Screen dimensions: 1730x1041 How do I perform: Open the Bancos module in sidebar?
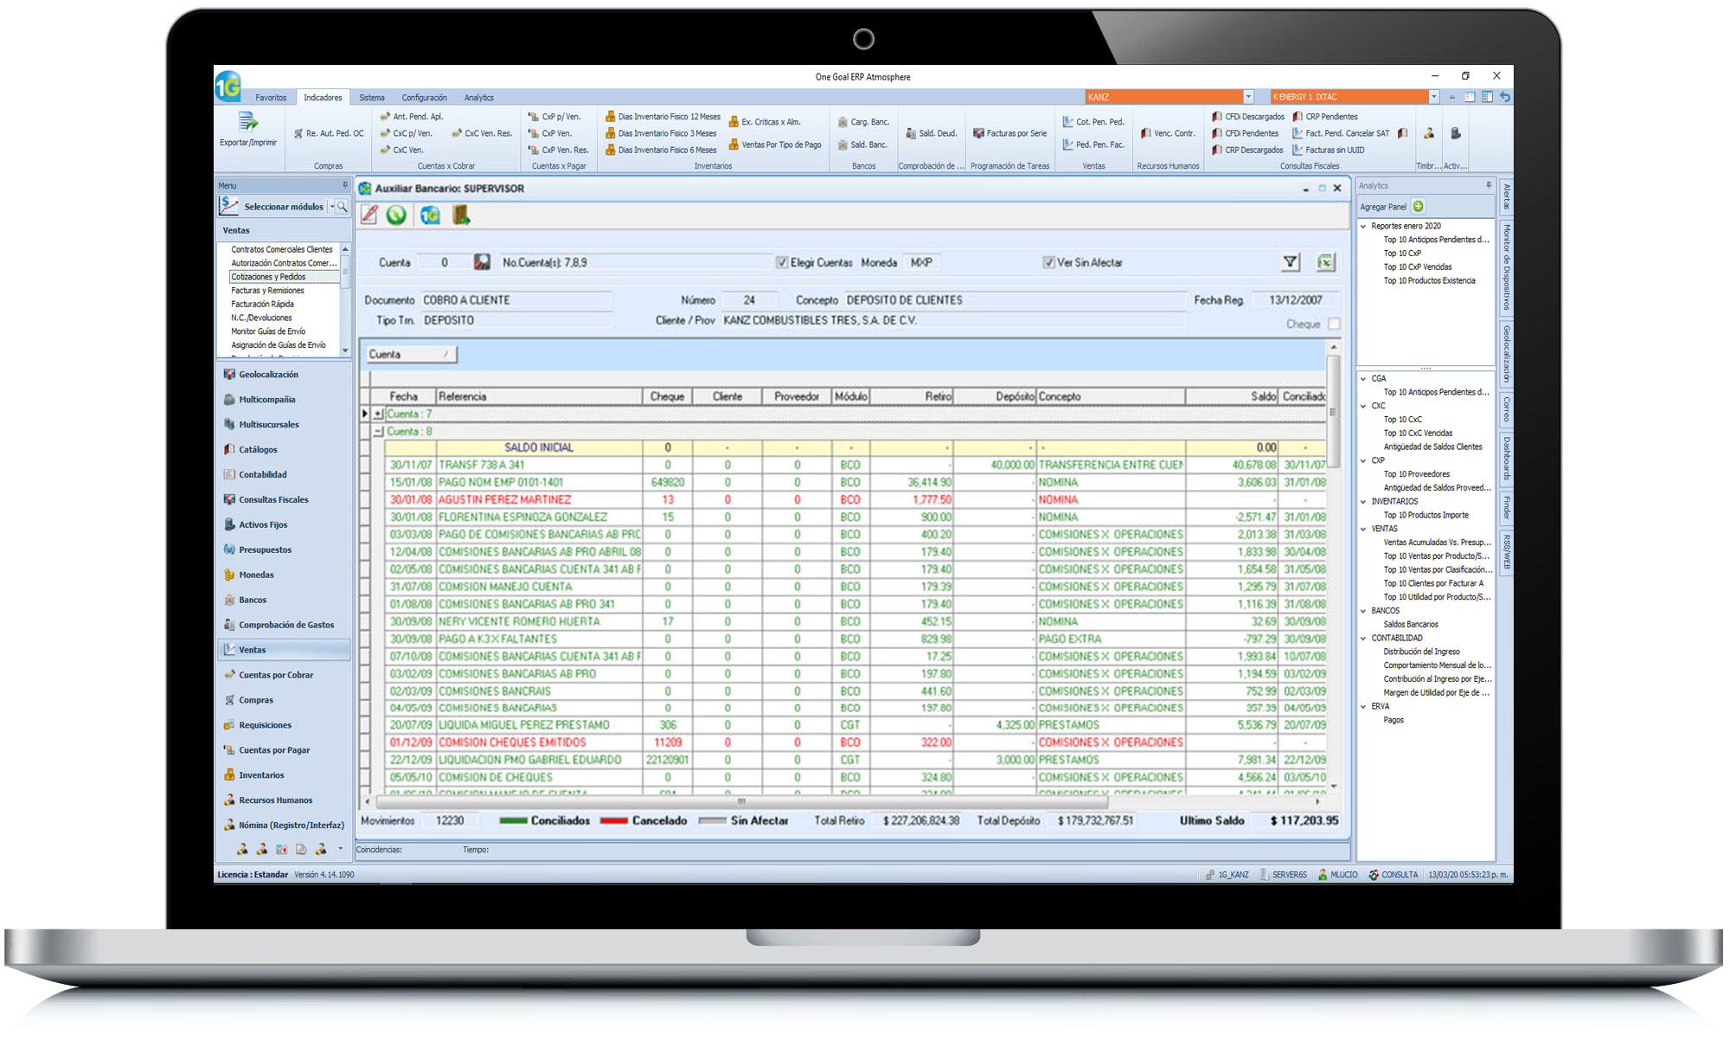253,601
